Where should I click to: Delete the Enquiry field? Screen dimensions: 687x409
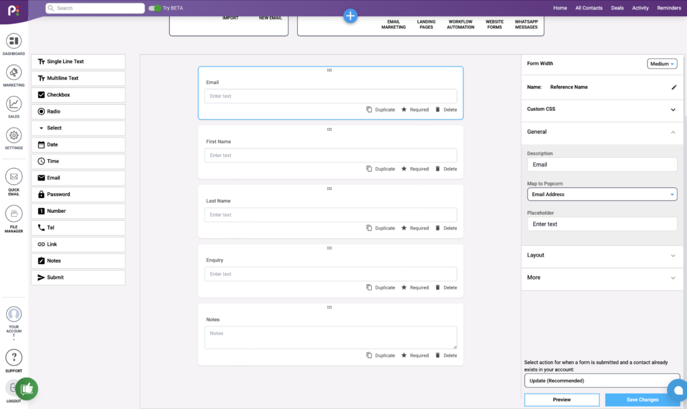446,287
